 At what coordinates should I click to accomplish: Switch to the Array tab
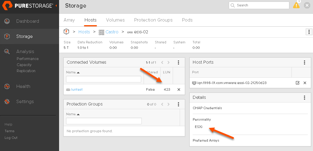click(69, 20)
